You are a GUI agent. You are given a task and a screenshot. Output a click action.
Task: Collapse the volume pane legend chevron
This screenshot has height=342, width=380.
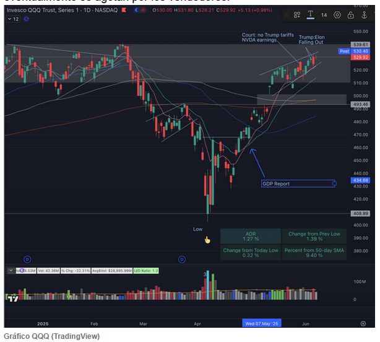point(11,271)
